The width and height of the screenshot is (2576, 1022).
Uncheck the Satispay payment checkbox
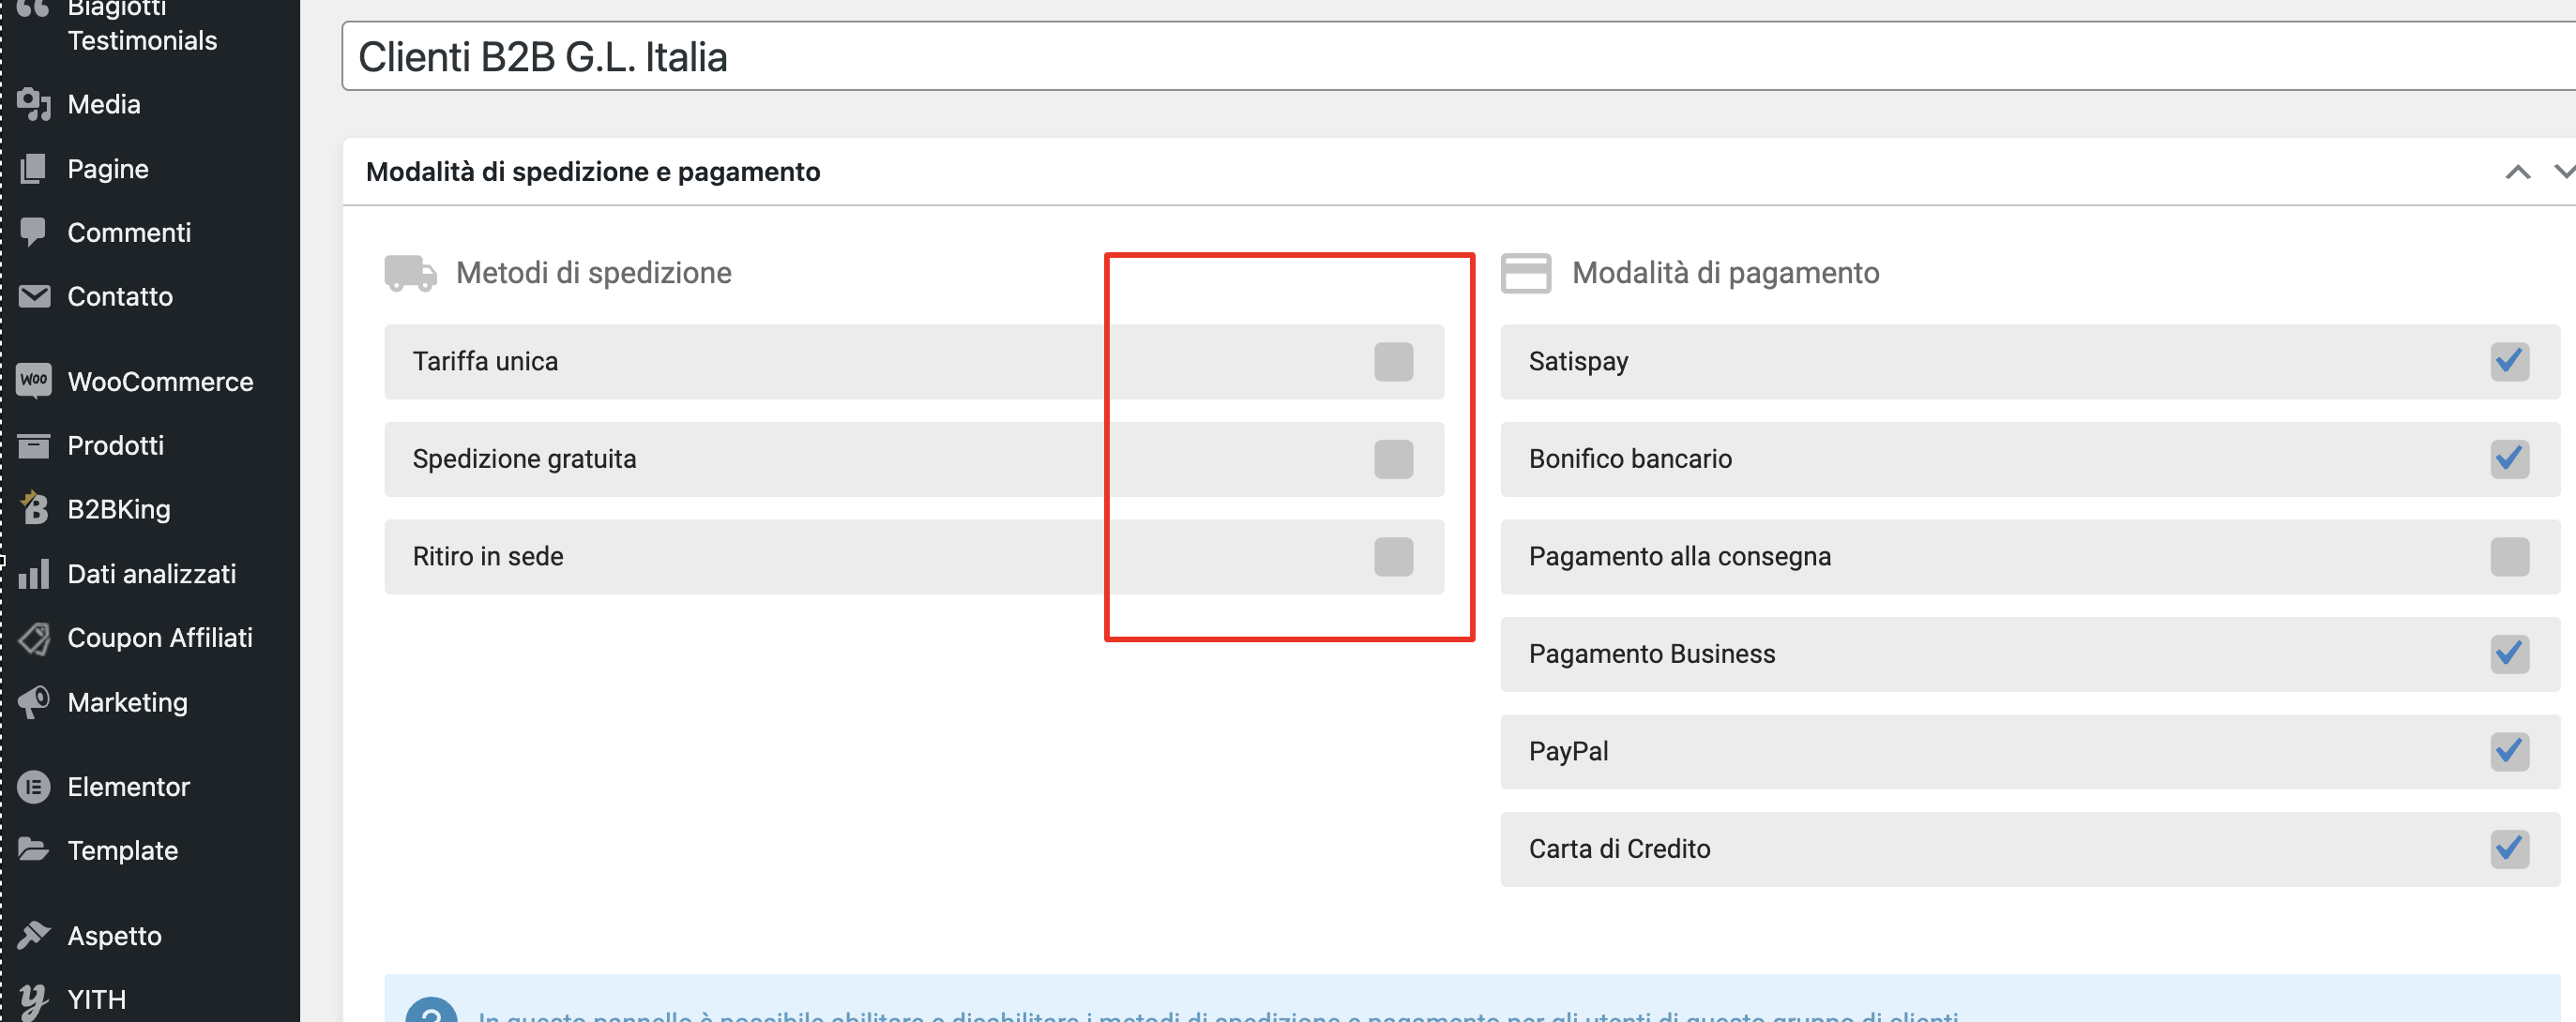click(x=2509, y=362)
